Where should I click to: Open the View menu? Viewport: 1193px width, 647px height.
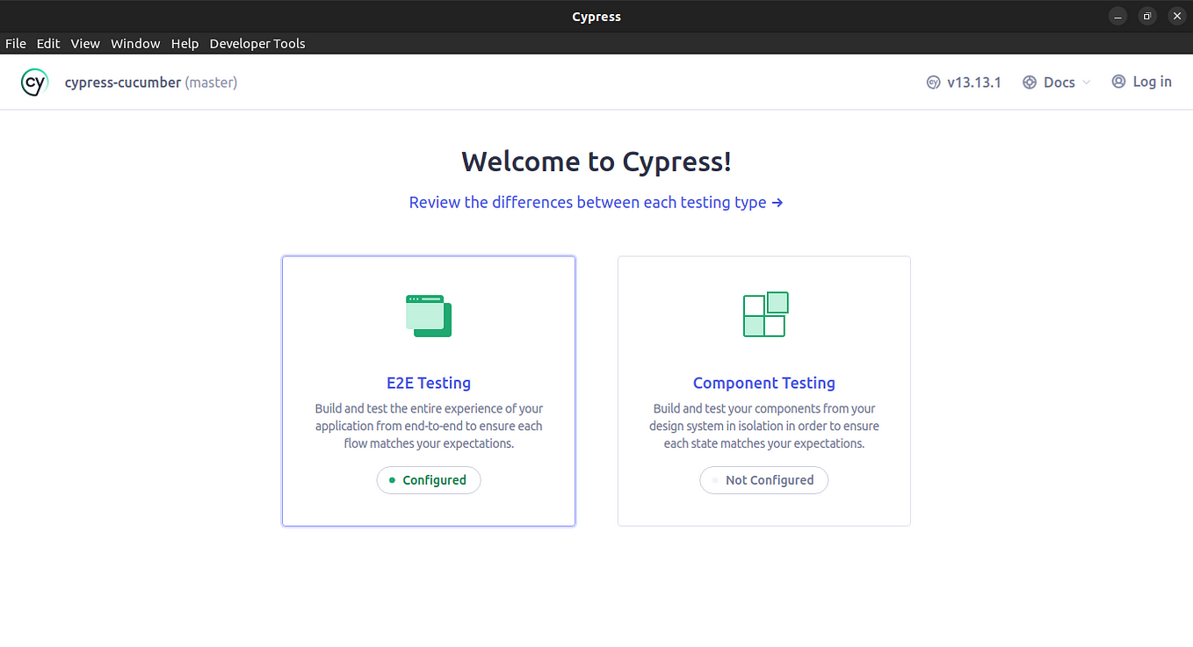(85, 43)
